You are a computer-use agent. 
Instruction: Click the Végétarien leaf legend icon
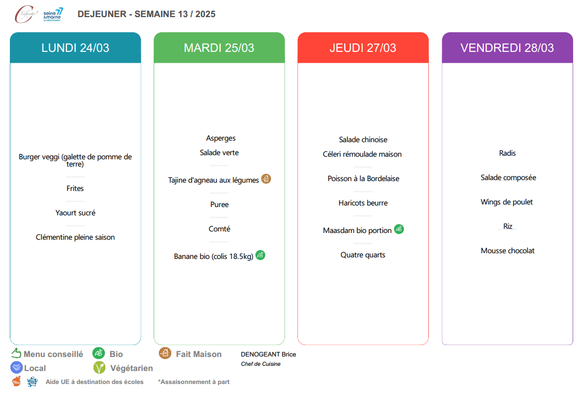(99, 368)
